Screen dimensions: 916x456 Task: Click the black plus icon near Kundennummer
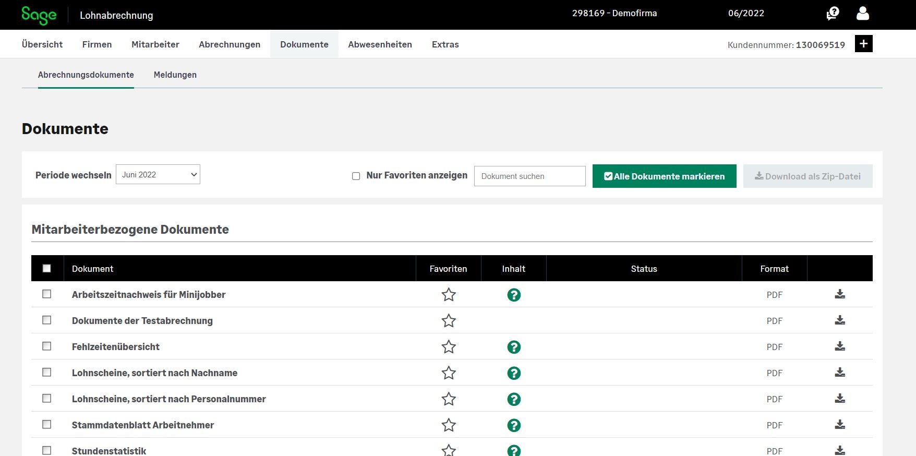(863, 44)
